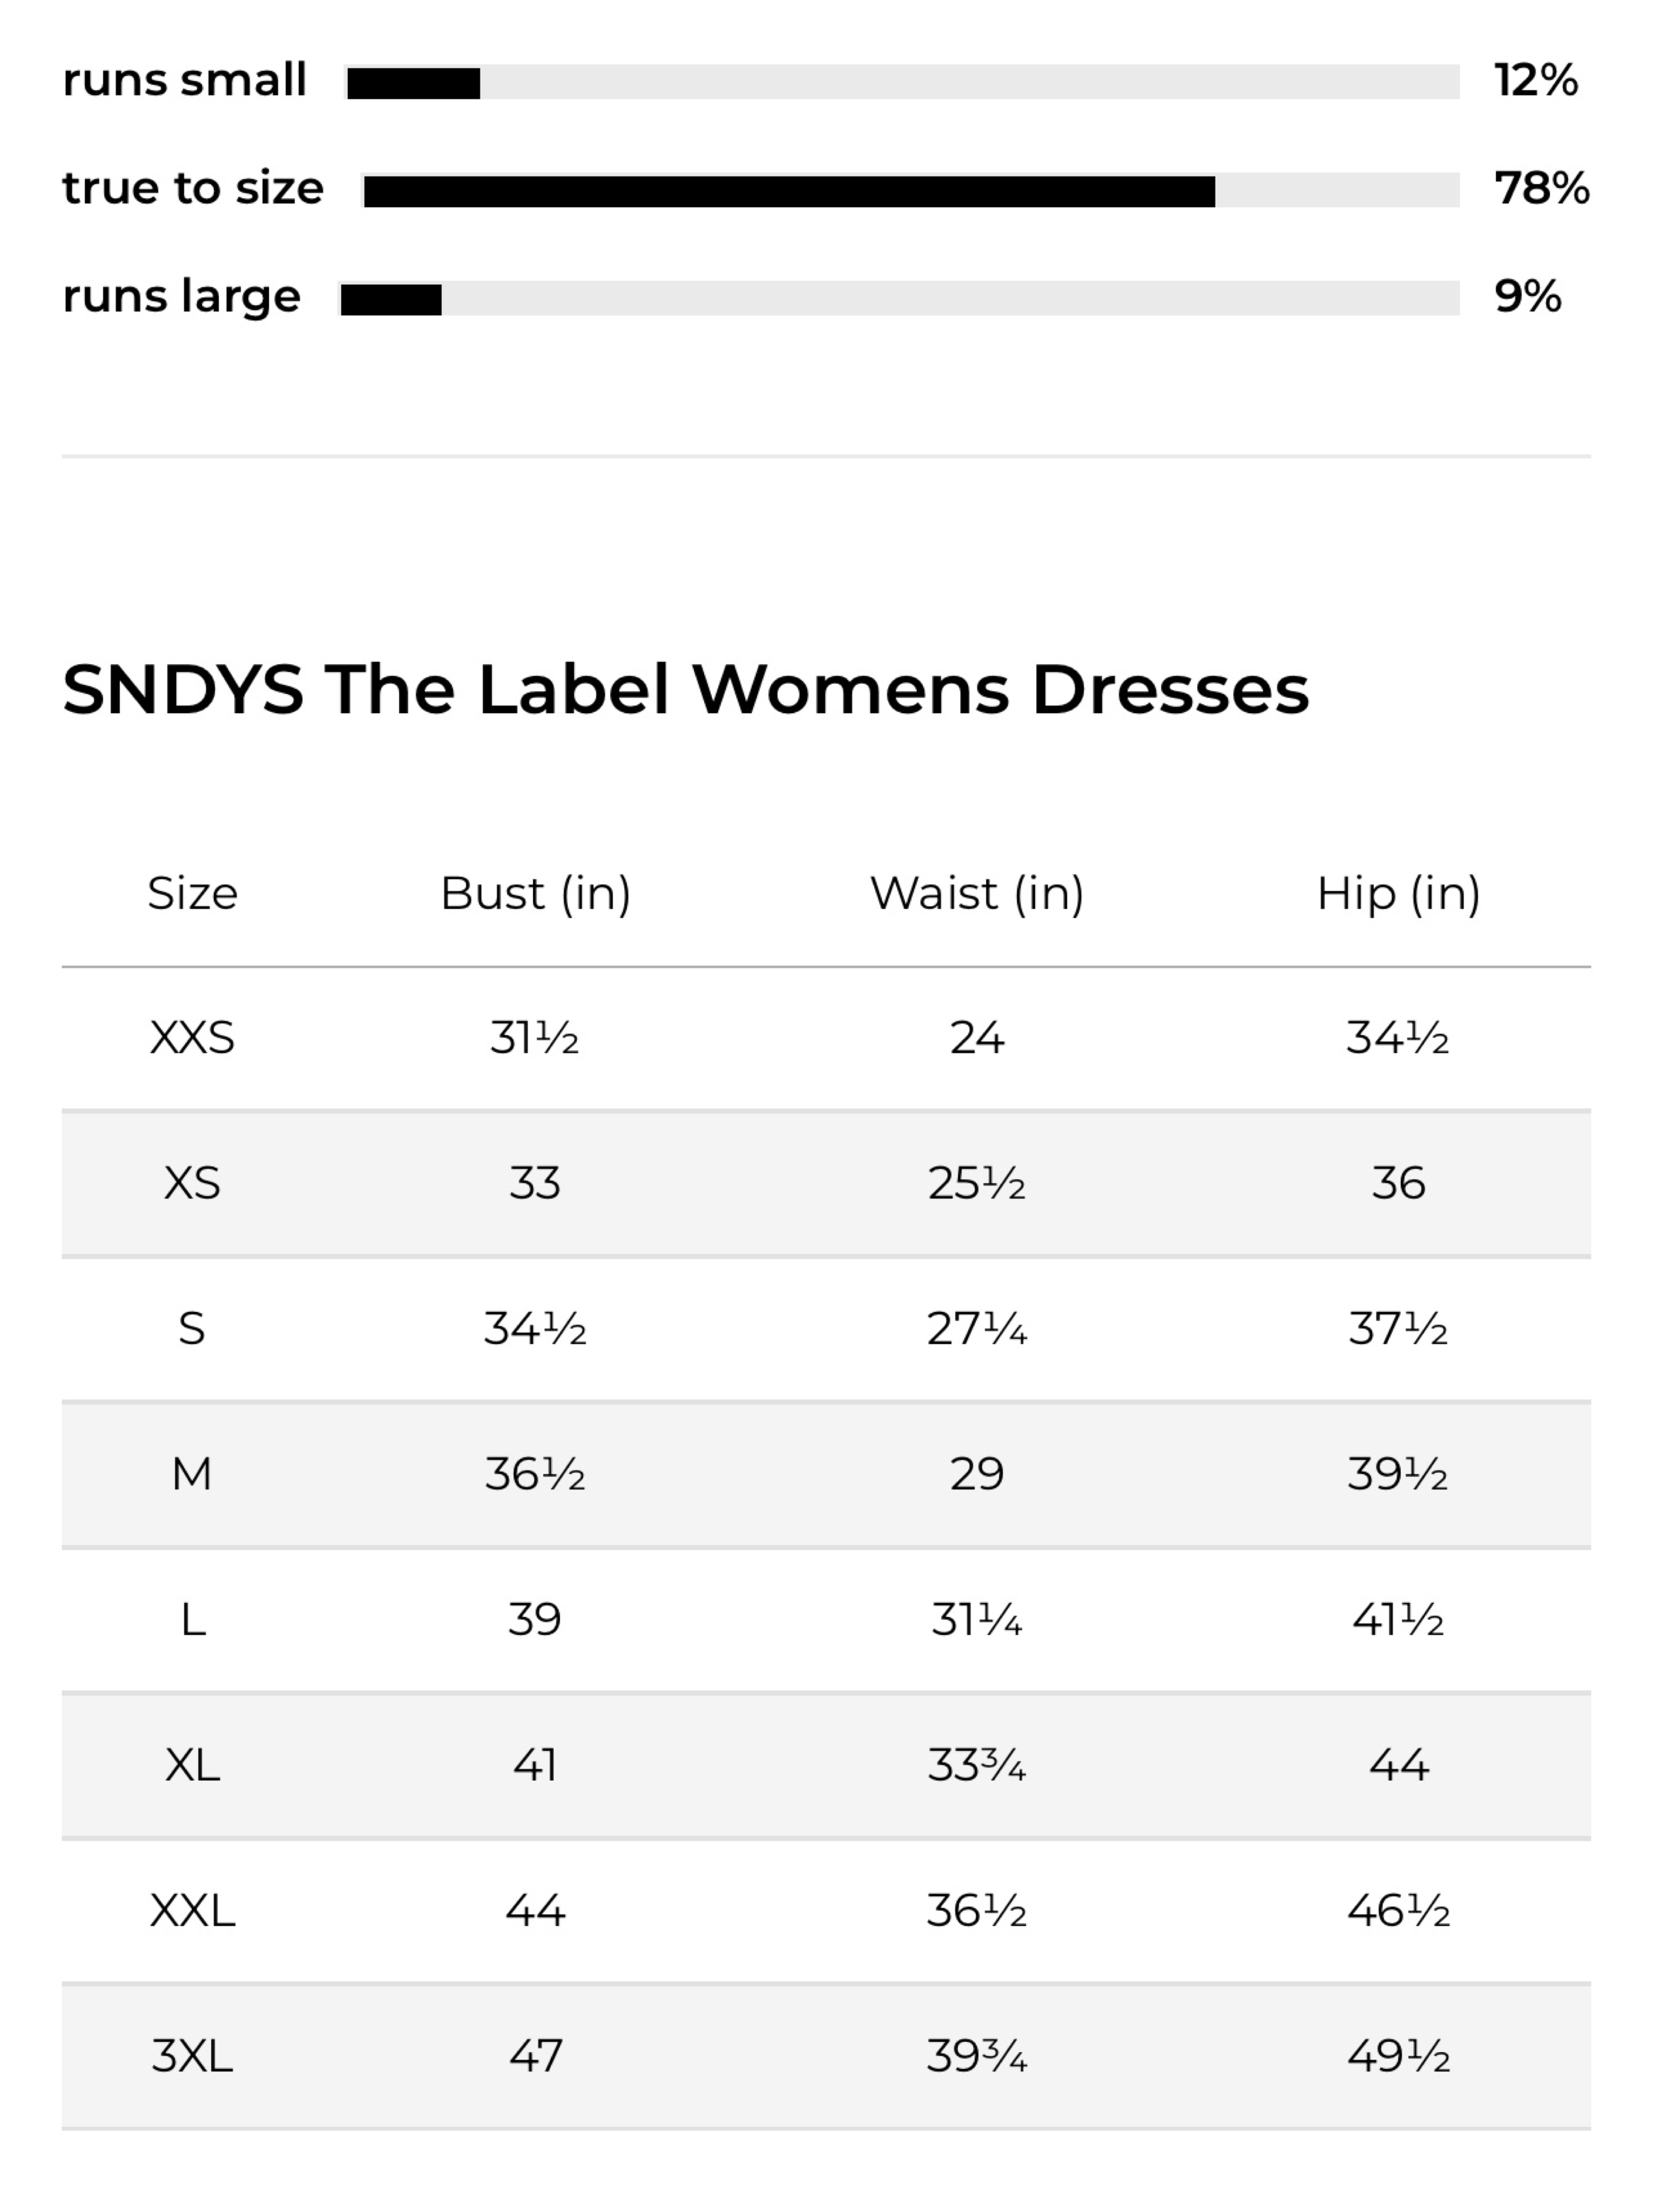Select the XS size row
The image size is (1653, 2212).
point(826,1183)
